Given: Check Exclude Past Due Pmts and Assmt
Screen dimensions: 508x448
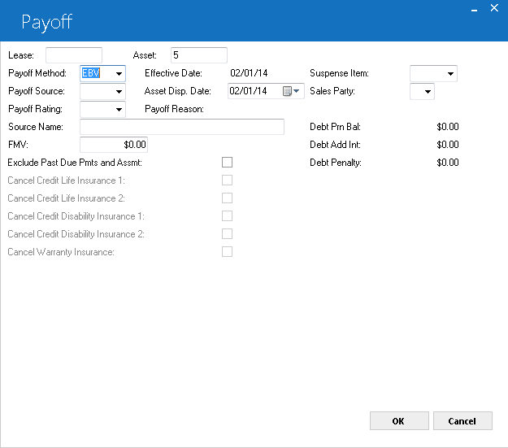Looking at the screenshot, I should (x=227, y=162).
